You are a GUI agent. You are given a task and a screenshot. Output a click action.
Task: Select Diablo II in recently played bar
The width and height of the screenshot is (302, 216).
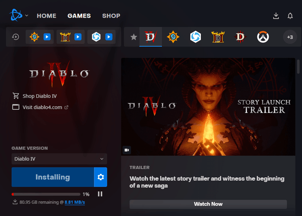pyautogui.click(x=65, y=37)
